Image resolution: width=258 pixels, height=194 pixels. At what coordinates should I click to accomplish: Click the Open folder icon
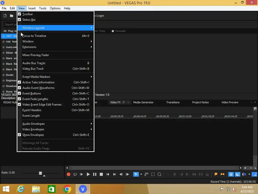12,16
